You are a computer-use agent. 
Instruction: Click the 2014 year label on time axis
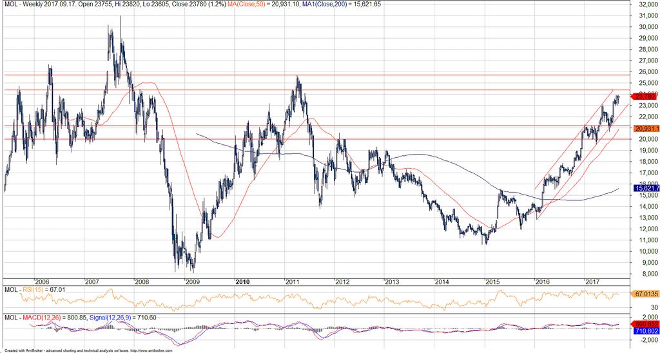[x=442, y=281]
